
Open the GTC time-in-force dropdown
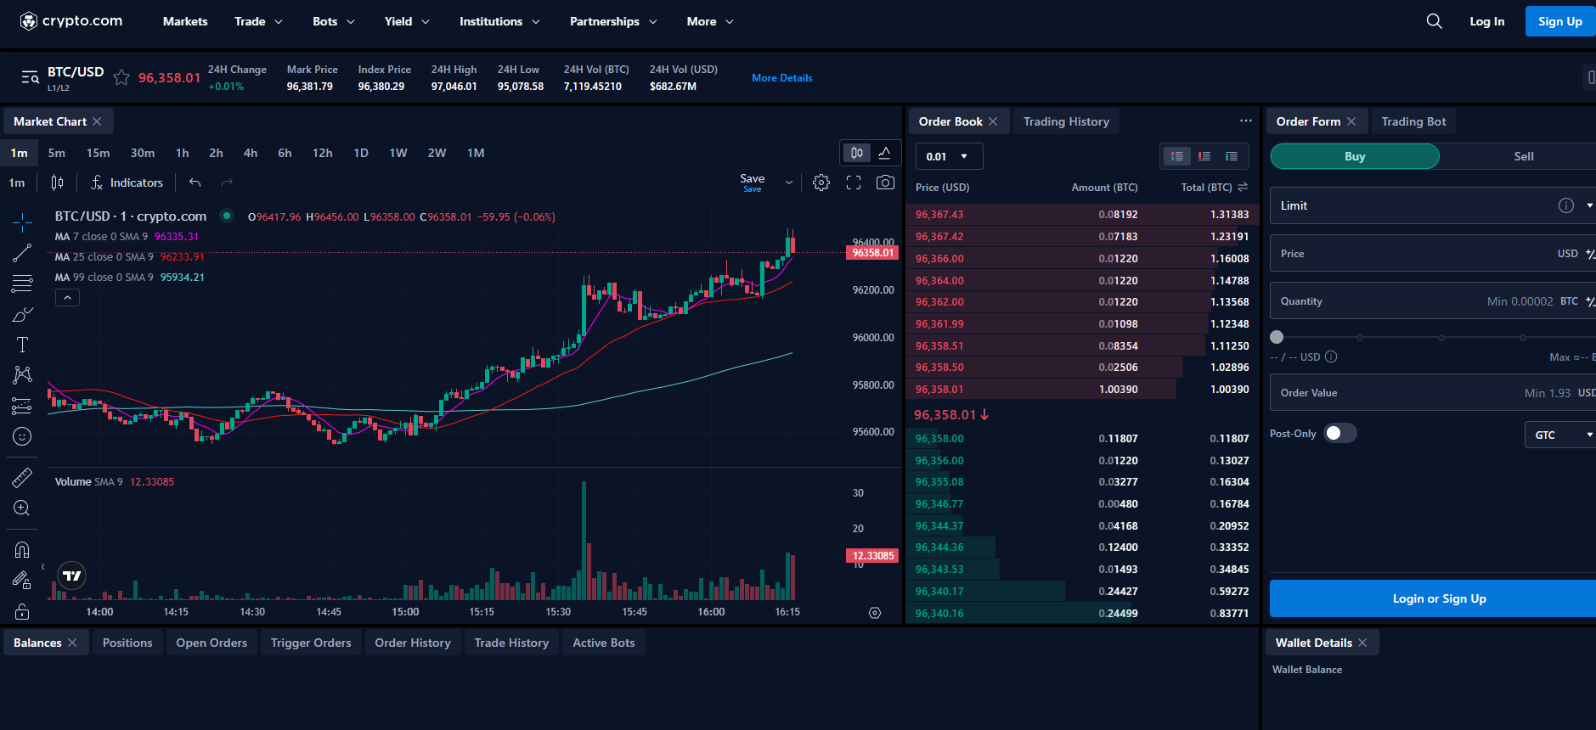pyautogui.click(x=1560, y=435)
